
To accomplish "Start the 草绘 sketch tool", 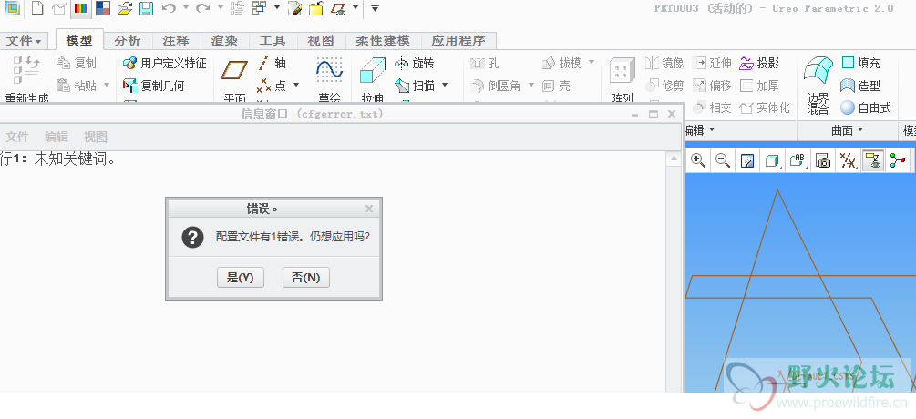I will click(329, 78).
